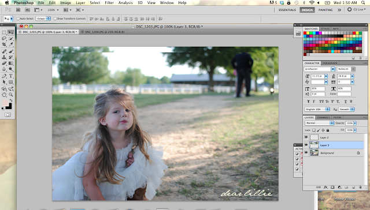Choose the Quick Selection tool

point(11,39)
